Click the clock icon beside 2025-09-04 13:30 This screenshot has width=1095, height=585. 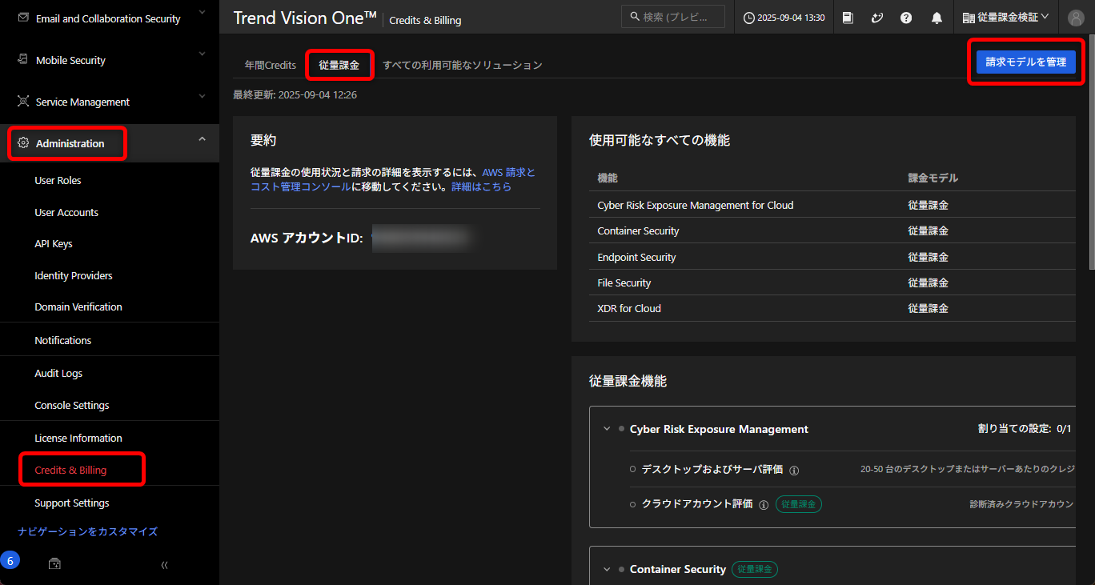coord(749,18)
